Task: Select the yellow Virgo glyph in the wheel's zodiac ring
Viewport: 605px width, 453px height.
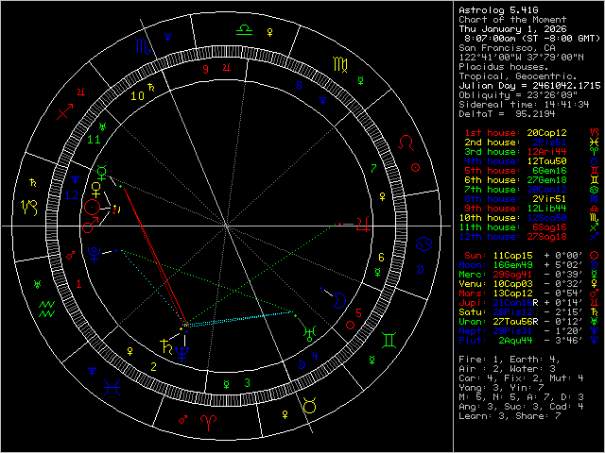Action: click(x=340, y=64)
